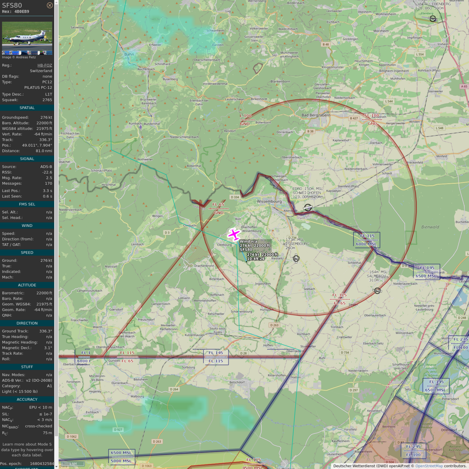The image size is (469, 469).
Task: Click the Wissembourg airfield symbol near Riedseltz
Action: [x=296, y=259]
